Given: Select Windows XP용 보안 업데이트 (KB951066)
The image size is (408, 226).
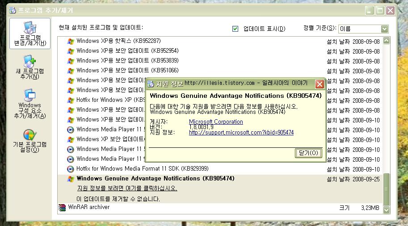Looking at the screenshot, I should click(x=127, y=71).
